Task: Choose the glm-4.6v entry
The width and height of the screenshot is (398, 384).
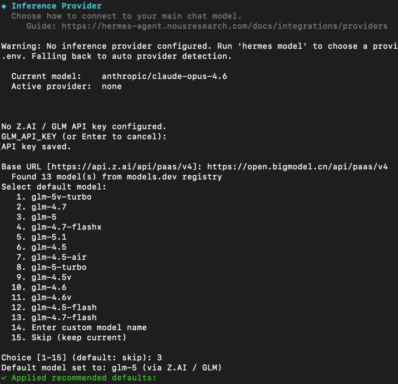Action: coord(51,297)
